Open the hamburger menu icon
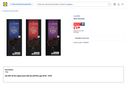This screenshot has height=101, width=127. [x=122, y=4]
